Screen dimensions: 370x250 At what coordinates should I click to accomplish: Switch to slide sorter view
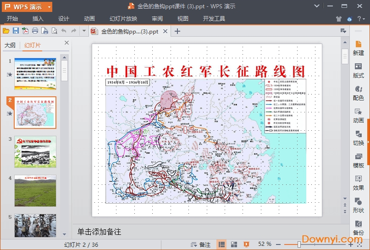pos(234,244)
